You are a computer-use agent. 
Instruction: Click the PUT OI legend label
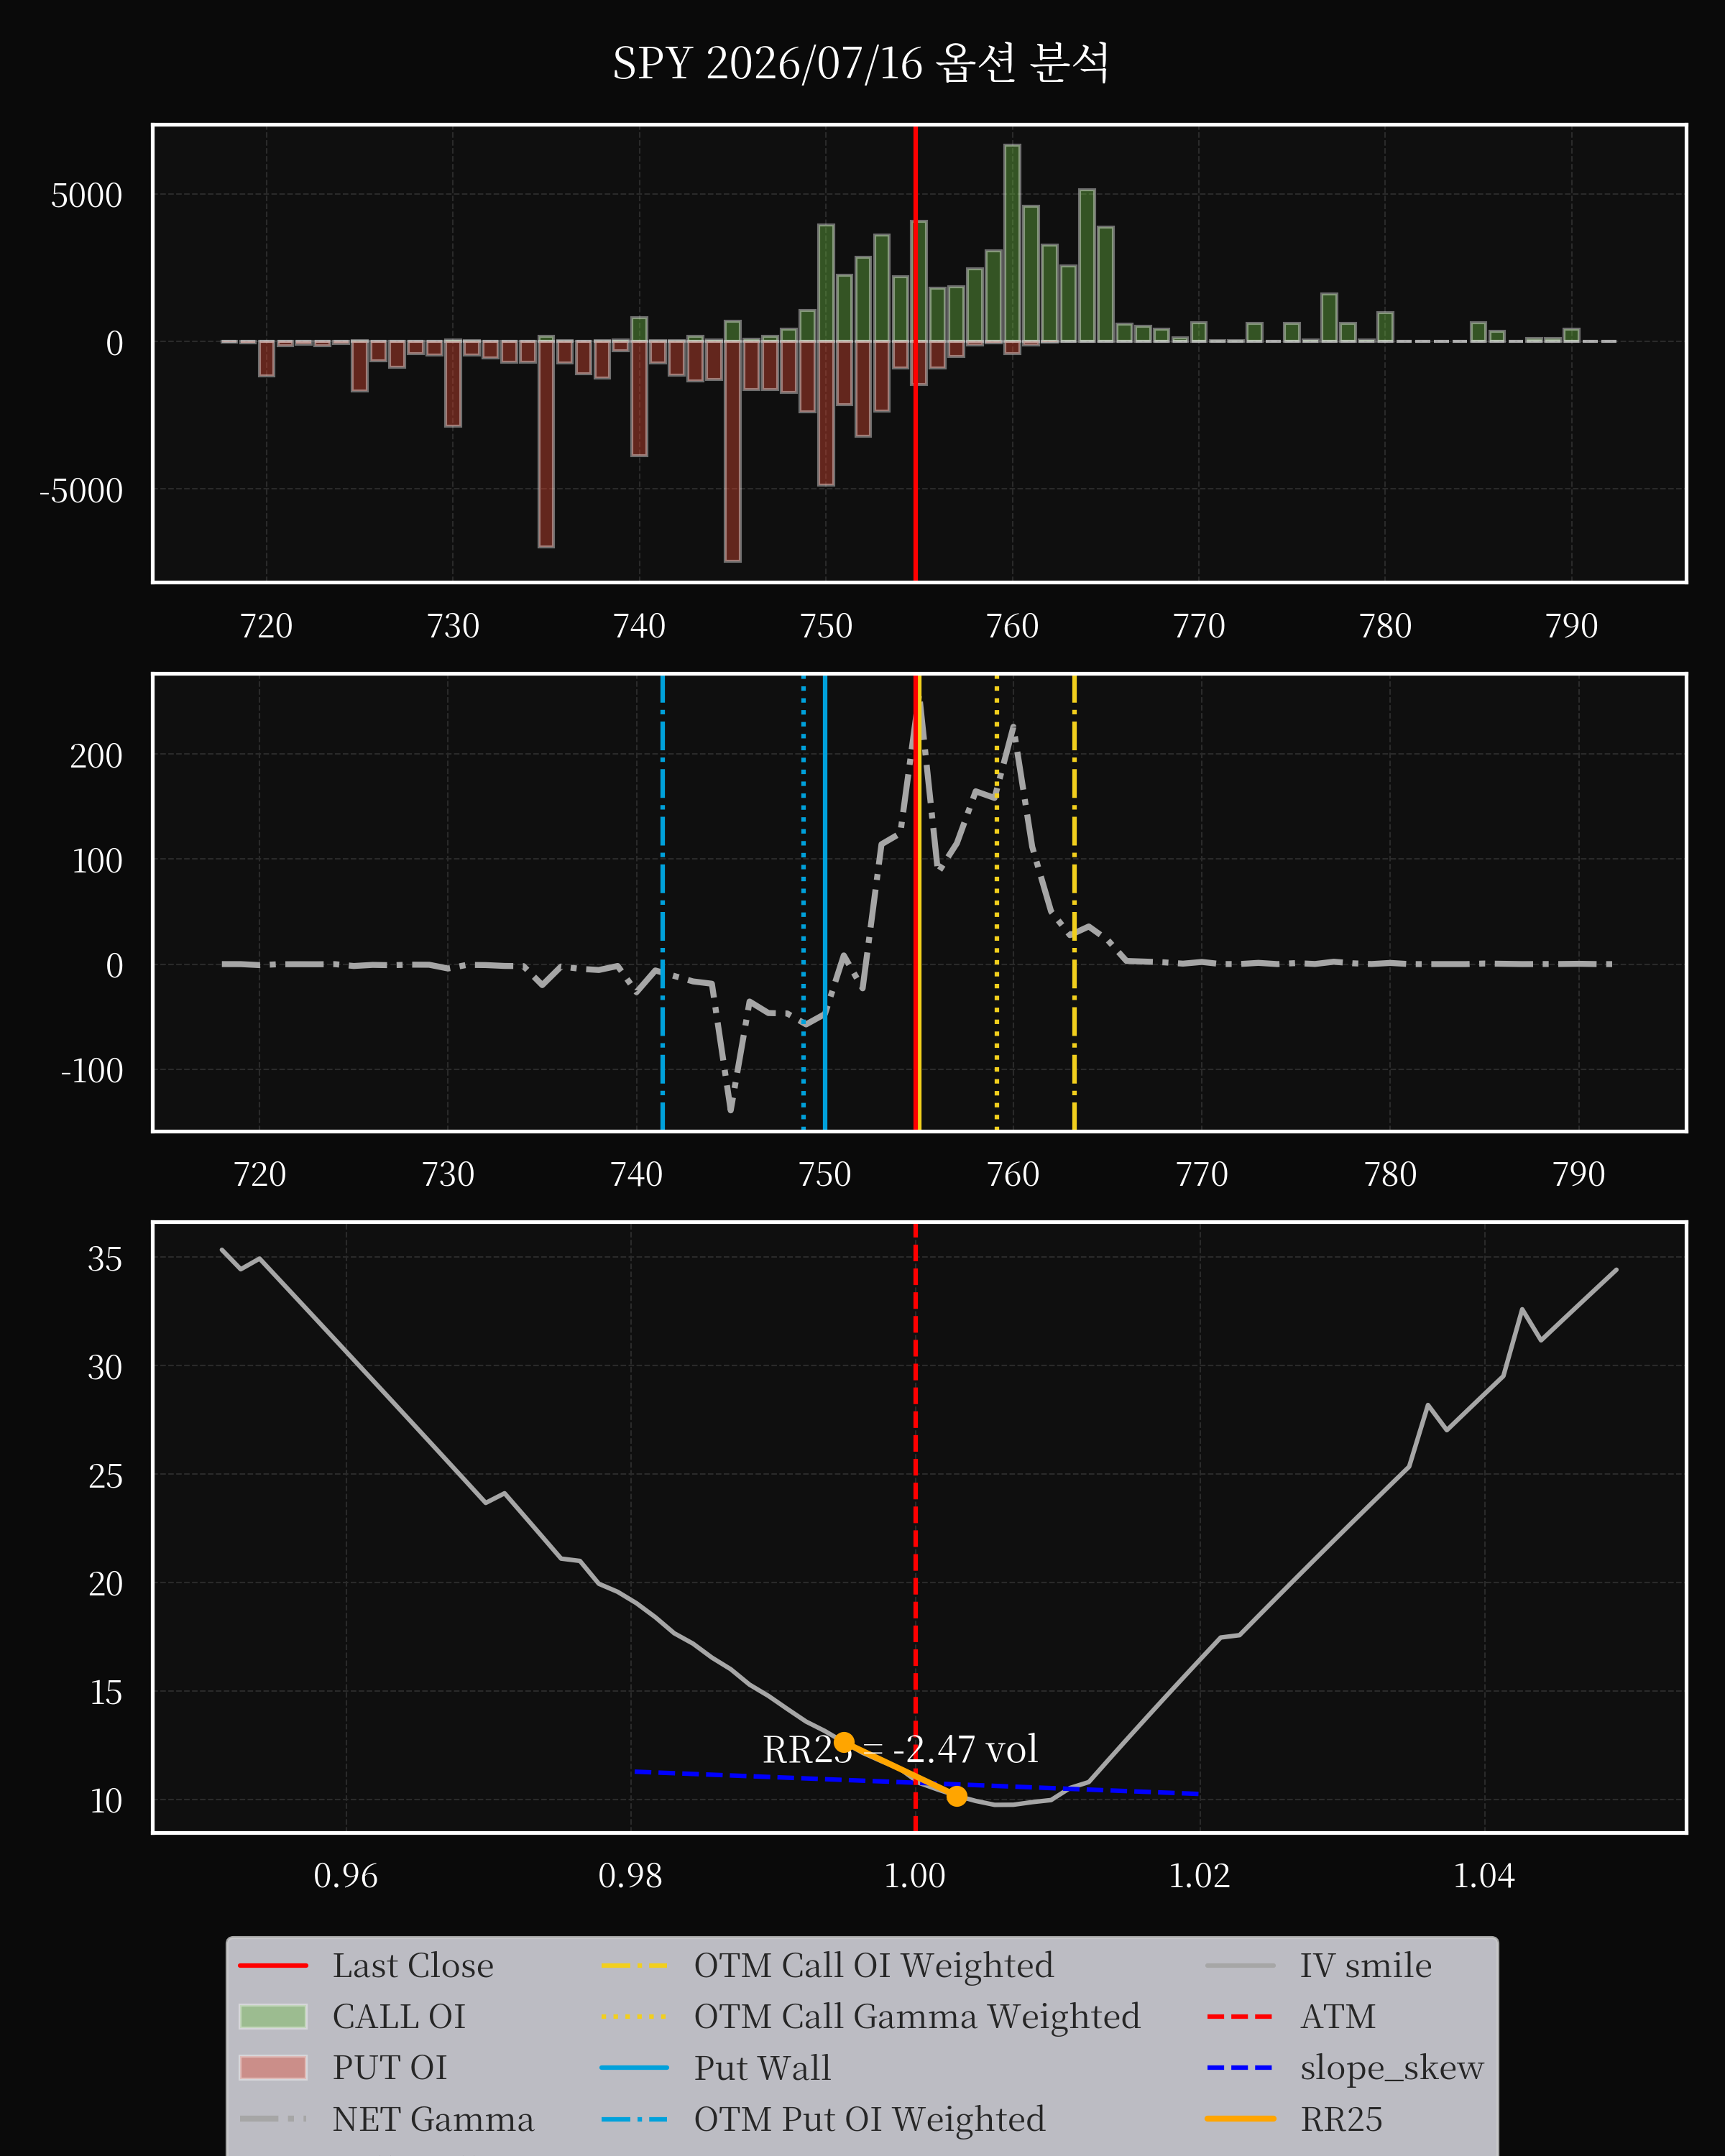point(390,2068)
